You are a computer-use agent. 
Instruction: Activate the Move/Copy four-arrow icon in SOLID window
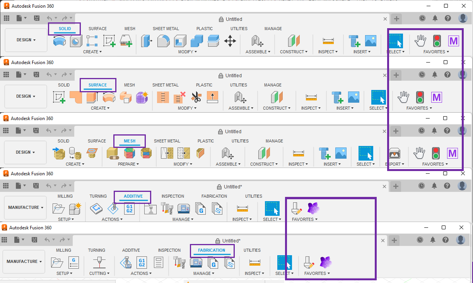(x=230, y=41)
